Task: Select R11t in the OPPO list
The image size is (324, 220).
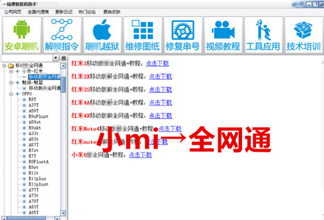Action: (x=34, y=173)
